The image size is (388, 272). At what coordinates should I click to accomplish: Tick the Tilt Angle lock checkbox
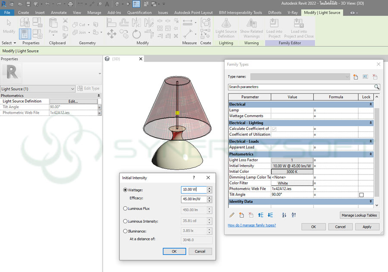click(x=361, y=195)
